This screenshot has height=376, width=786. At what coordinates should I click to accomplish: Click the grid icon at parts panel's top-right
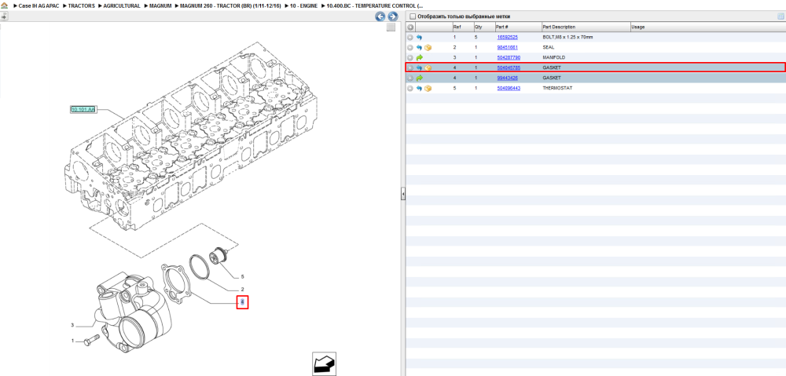pyautogui.click(x=780, y=16)
